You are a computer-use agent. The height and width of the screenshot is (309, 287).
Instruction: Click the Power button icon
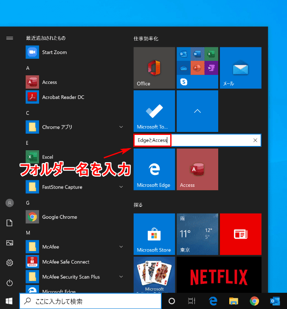[10, 283]
